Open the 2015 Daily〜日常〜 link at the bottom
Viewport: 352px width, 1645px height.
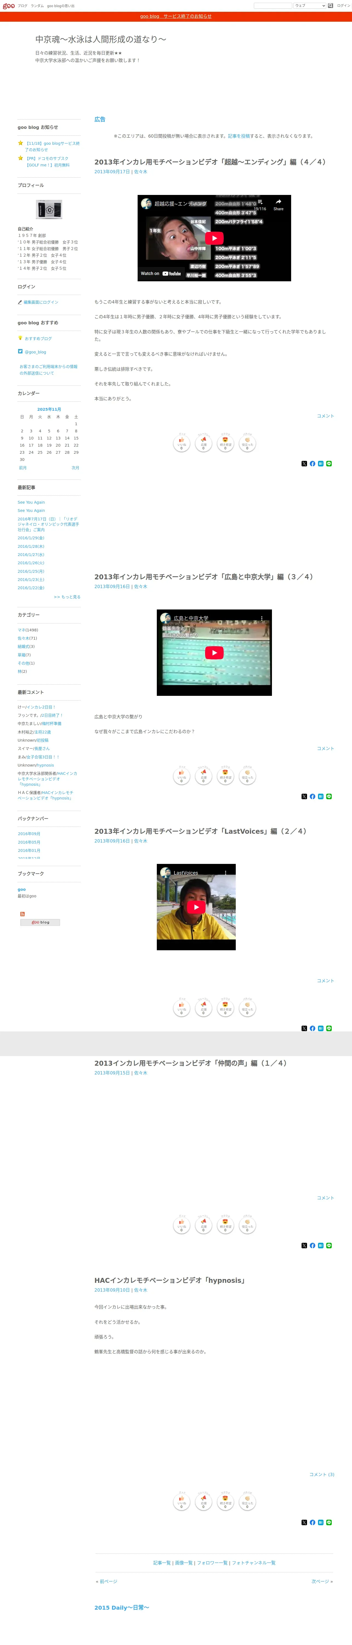tap(121, 1607)
